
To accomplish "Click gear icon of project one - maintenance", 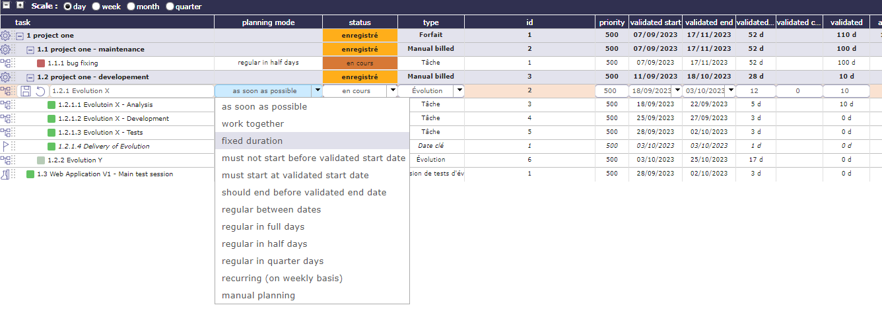I will [x=5, y=50].
